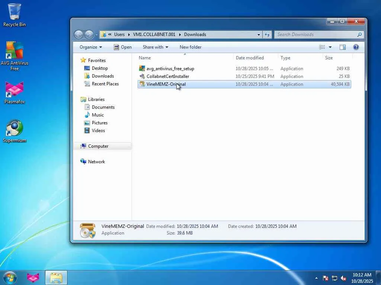This screenshot has height=285, width=381.
Task: Click the 40,594 KB size cell
Action: pos(340,84)
